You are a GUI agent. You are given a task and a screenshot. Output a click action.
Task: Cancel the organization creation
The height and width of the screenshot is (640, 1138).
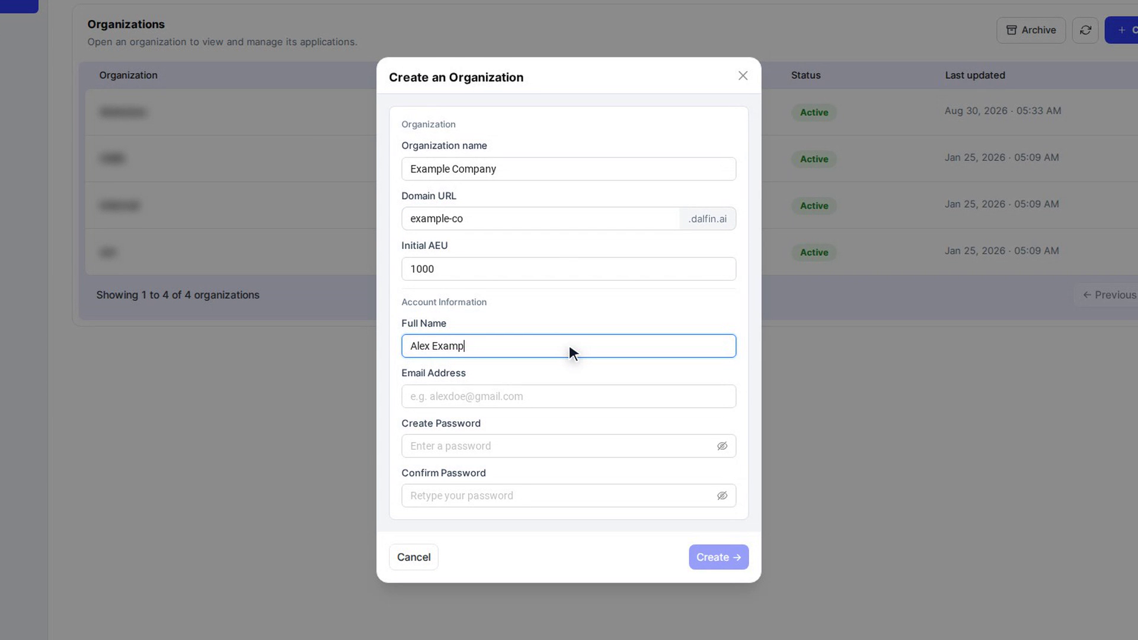414,557
